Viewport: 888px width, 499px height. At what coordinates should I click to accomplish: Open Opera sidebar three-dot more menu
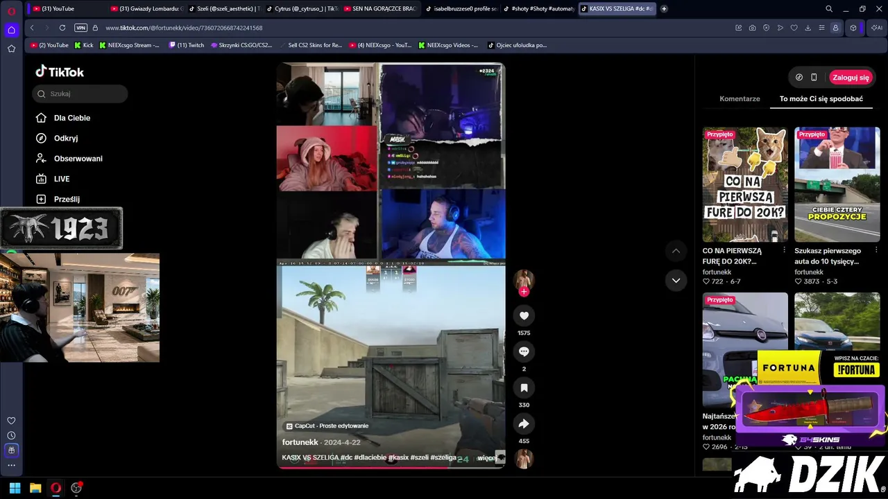coord(11,465)
